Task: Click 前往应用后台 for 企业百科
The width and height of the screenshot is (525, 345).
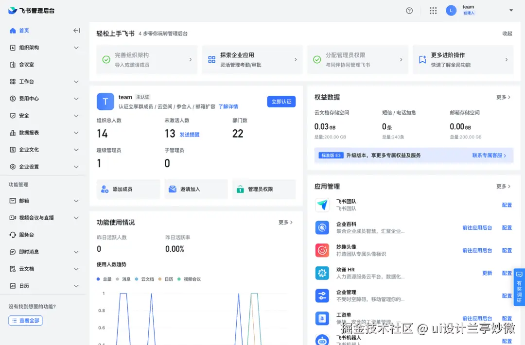Action: (x=477, y=228)
